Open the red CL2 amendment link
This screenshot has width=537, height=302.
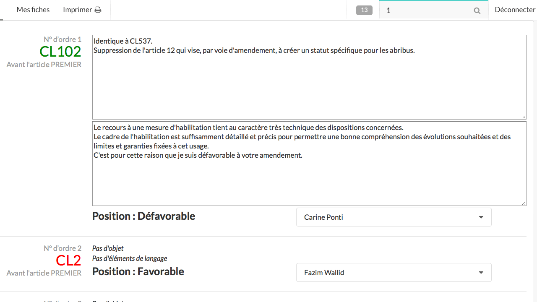pyautogui.click(x=68, y=260)
